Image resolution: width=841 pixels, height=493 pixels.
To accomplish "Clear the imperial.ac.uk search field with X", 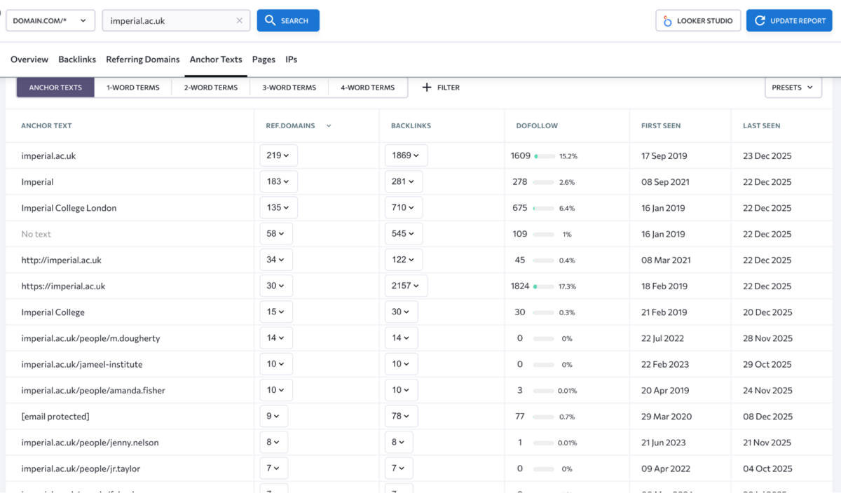I will (239, 21).
